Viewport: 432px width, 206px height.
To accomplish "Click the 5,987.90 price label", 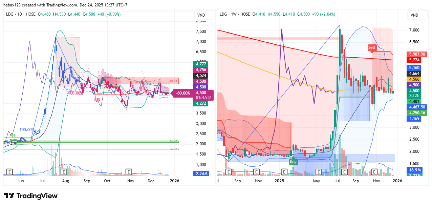I will 417,54.
